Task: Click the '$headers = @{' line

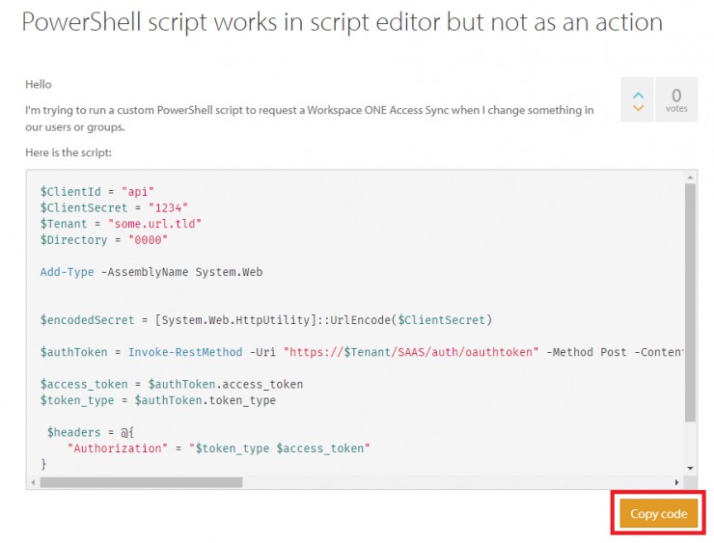Action: (90, 432)
